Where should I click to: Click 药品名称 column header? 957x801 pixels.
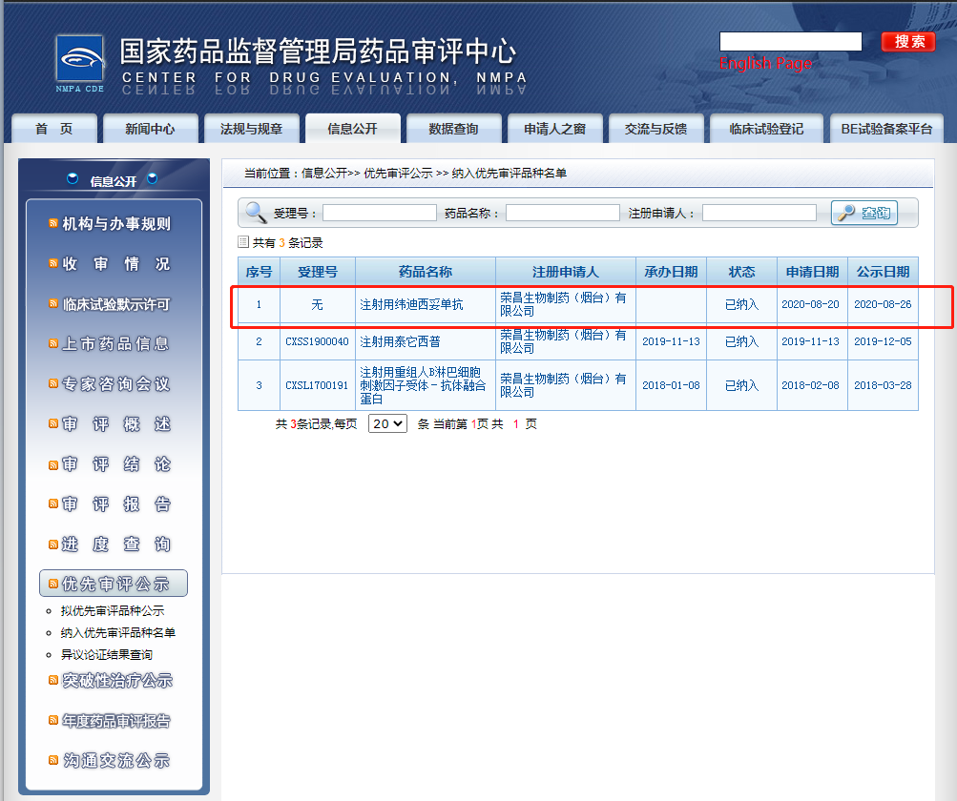tap(426, 272)
